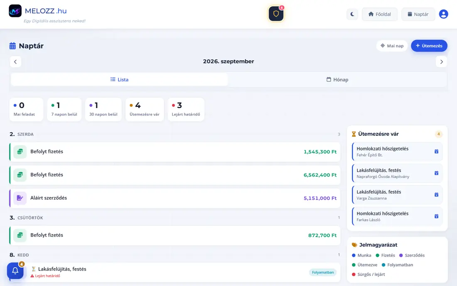The image size is (457, 286).
Task: Go to next month arrow
Action: coord(441,62)
